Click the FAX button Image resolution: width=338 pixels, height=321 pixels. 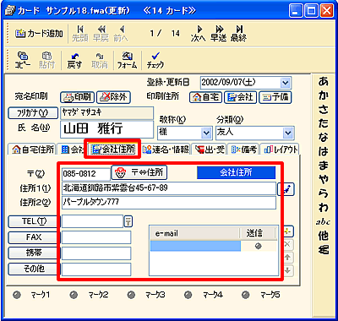click(33, 237)
